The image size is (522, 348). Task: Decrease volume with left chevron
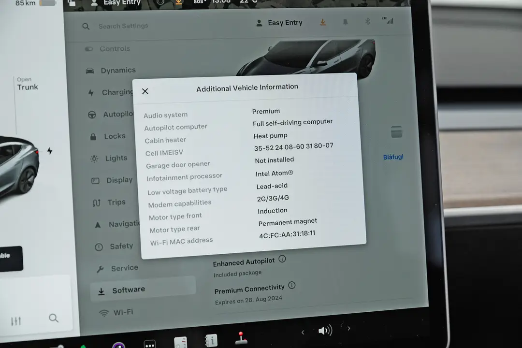303,333
